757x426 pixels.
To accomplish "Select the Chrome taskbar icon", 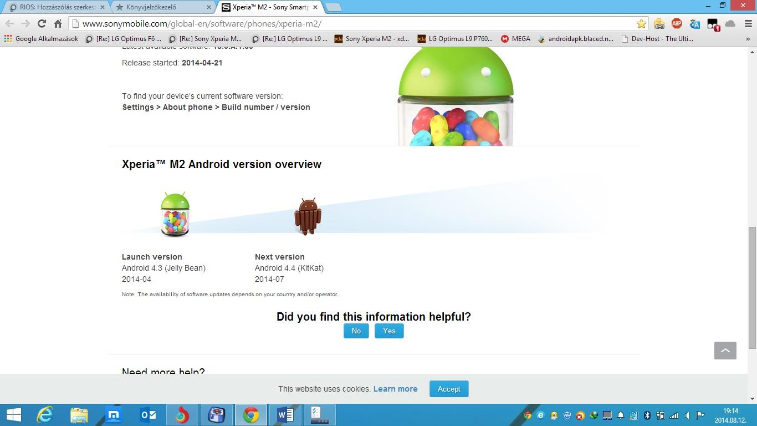I will pyautogui.click(x=250, y=415).
